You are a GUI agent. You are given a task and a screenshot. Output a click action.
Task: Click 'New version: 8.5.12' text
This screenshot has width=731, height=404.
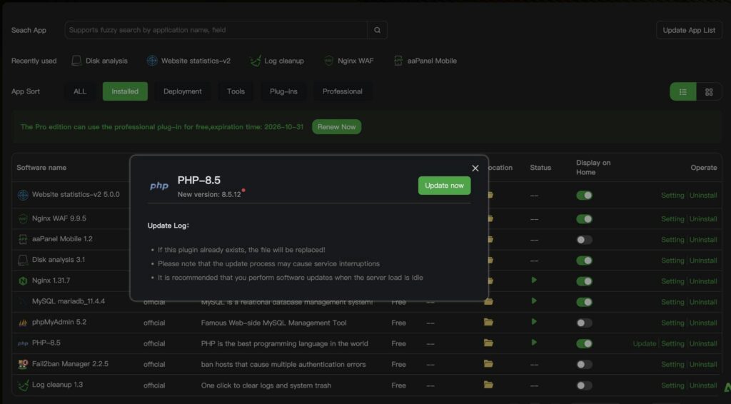pyautogui.click(x=209, y=194)
